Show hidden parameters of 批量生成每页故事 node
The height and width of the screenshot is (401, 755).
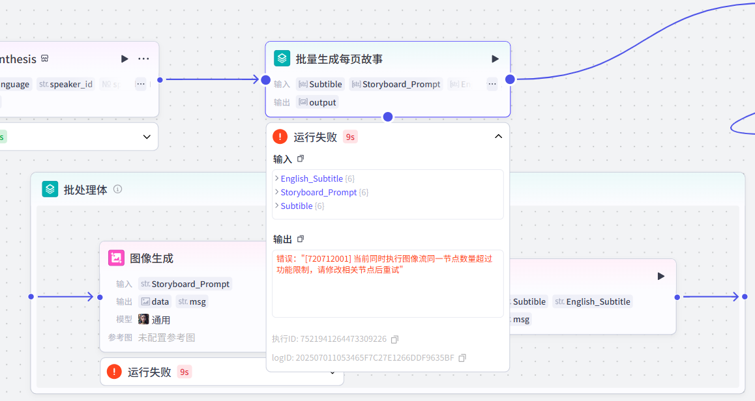point(492,84)
